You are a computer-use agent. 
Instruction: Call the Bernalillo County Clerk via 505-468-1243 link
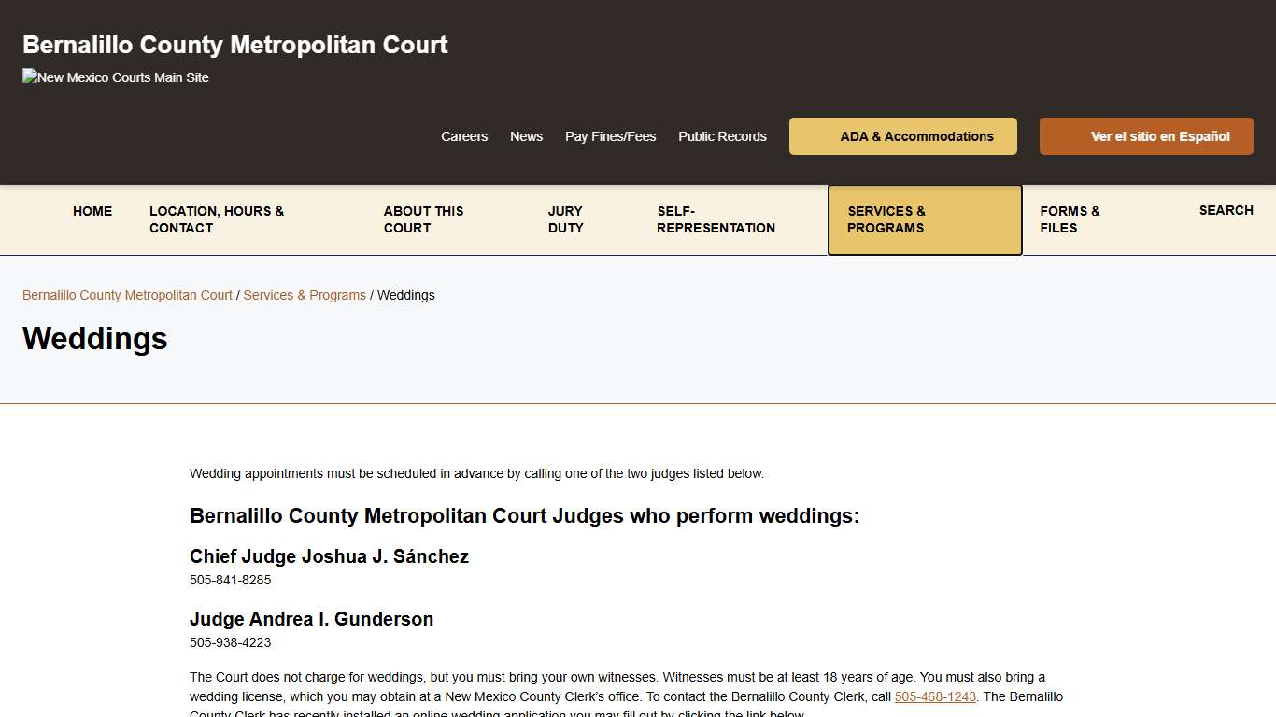tap(935, 696)
